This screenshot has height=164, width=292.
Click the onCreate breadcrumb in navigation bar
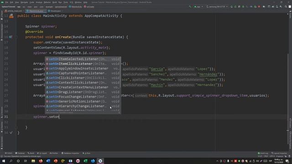(x=89, y=7)
